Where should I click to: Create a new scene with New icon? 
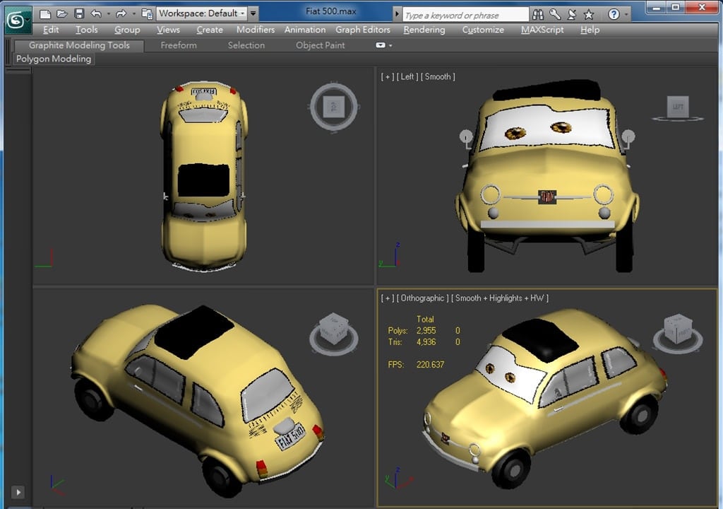tap(45, 13)
